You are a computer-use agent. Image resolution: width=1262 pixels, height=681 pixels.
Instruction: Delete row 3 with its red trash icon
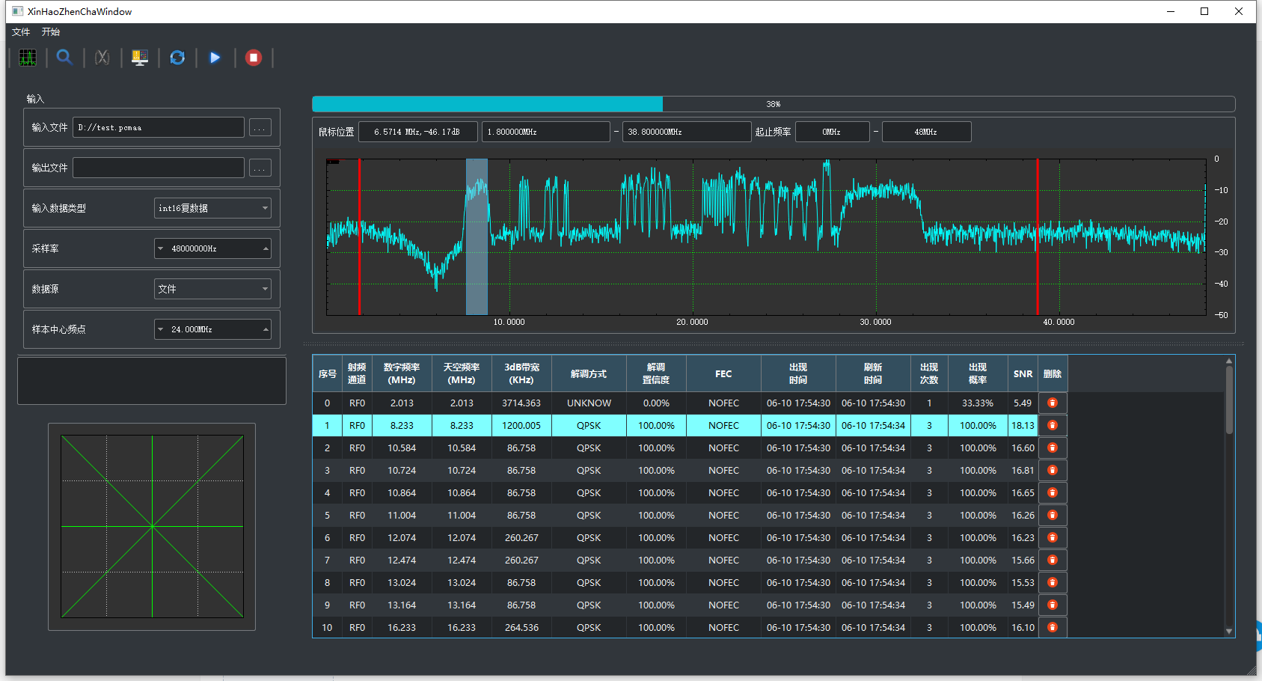click(1053, 470)
